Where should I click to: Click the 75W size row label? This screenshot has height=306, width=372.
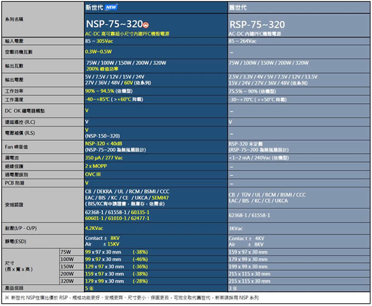click(x=66, y=251)
